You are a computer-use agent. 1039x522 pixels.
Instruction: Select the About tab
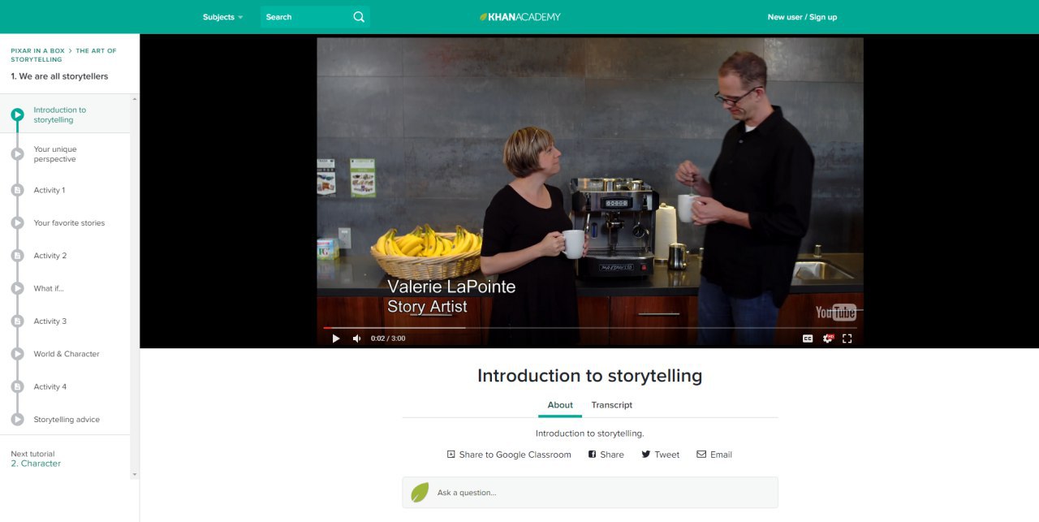pos(560,405)
